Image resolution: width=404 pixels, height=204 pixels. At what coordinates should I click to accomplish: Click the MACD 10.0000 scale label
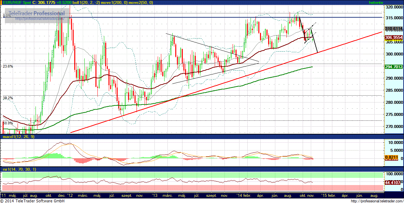coord(396,143)
